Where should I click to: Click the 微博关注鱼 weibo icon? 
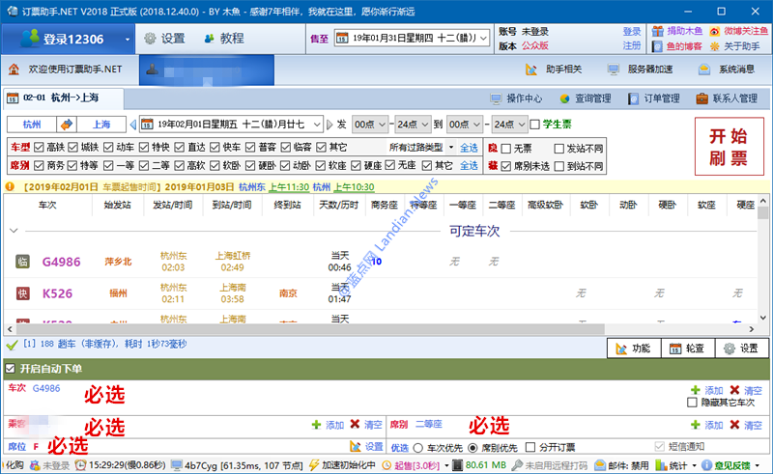point(714,32)
